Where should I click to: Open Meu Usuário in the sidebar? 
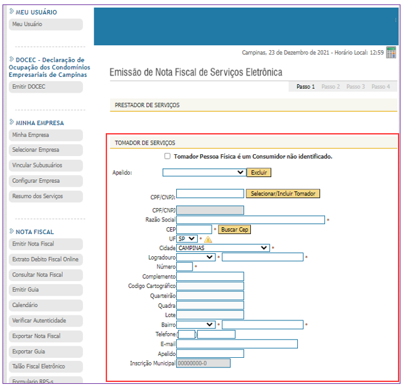pyautogui.click(x=46, y=24)
